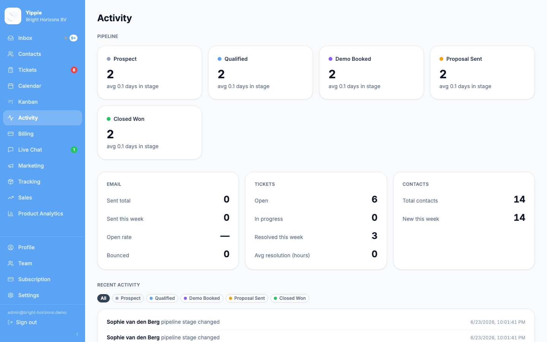Click the Contacts stats card

click(x=464, y=221)
